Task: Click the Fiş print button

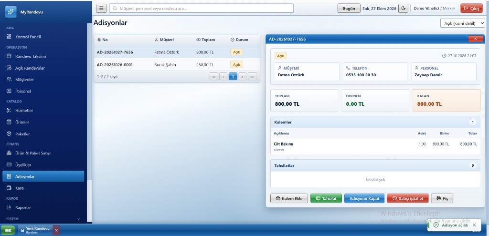Action: (442, 198)
